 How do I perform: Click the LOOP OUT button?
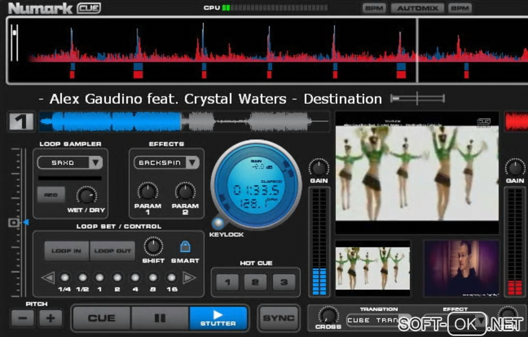(112, 250)
